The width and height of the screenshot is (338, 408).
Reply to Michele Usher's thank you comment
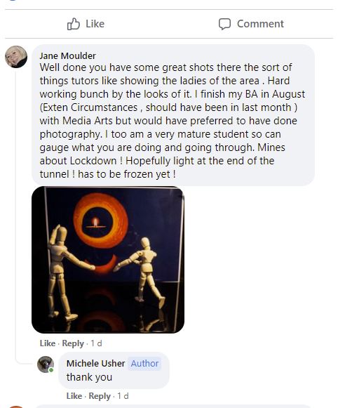point(100,396)
